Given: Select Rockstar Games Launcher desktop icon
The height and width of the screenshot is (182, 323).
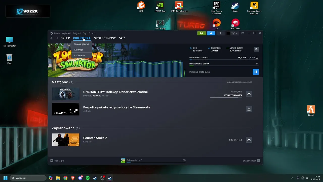Looking at the screenshot, I should click(x=254, y=8).
